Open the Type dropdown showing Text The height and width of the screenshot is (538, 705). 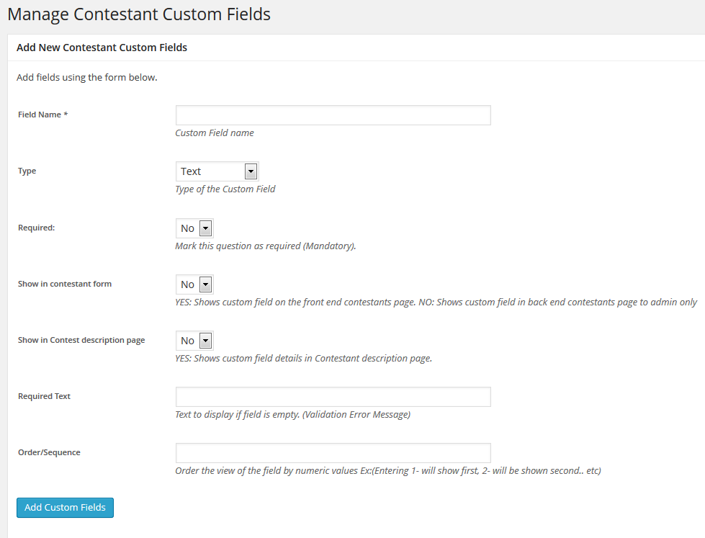(217, 171)
